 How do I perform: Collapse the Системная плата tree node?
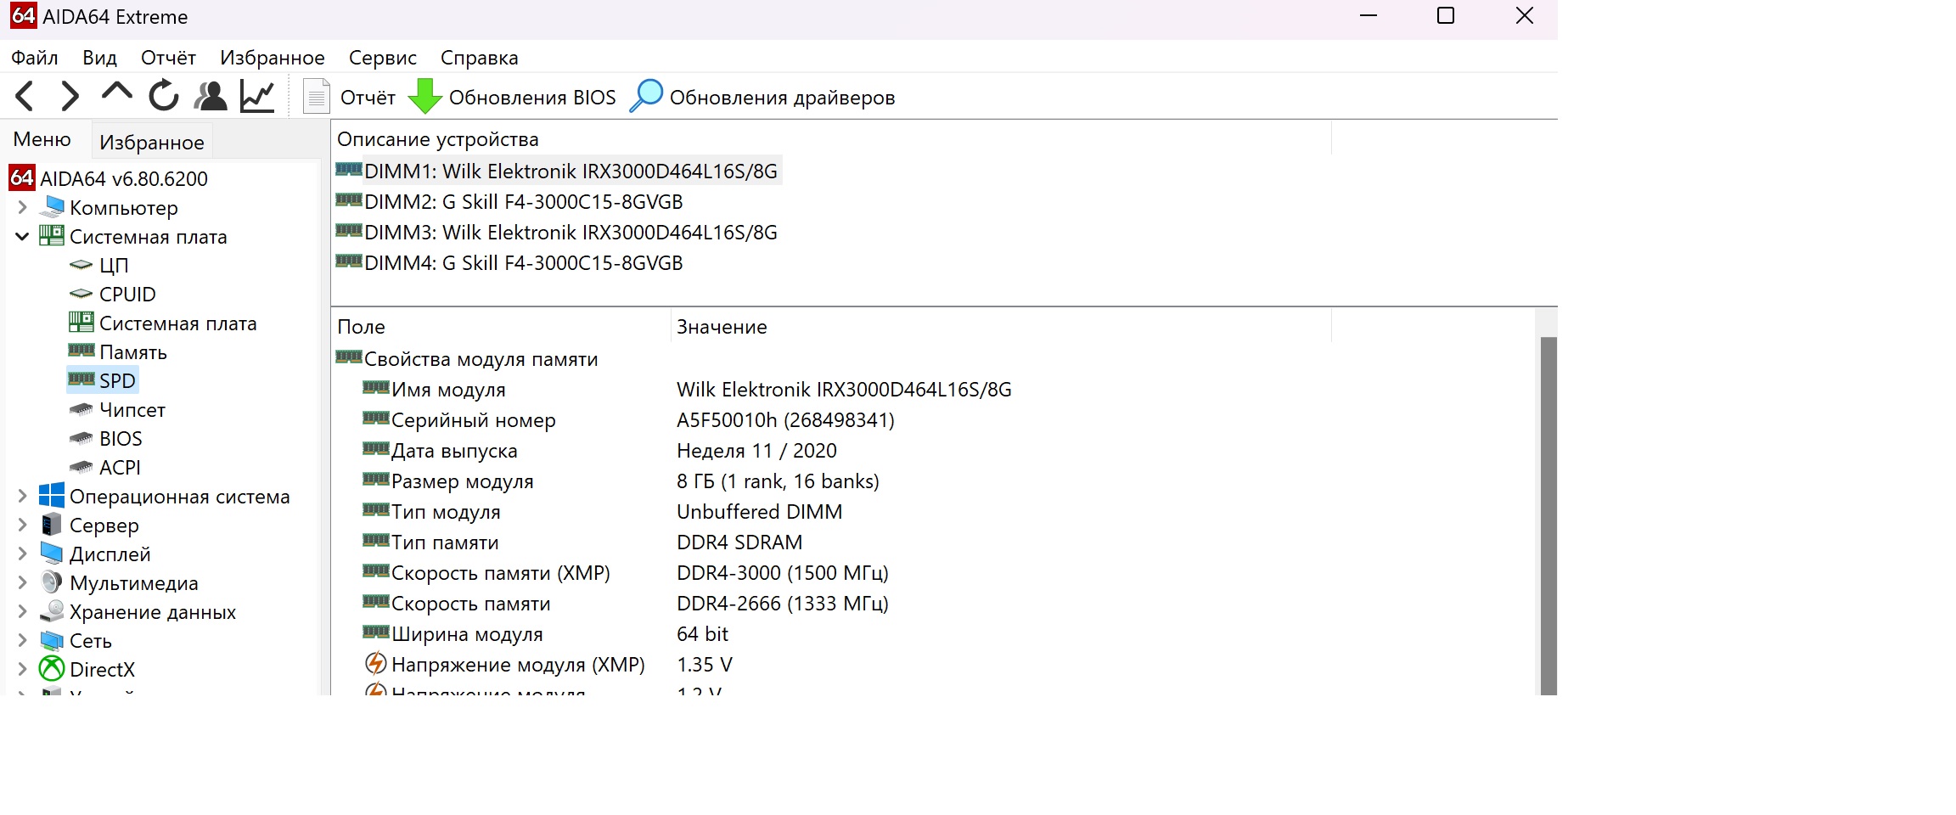pos(22,236)
